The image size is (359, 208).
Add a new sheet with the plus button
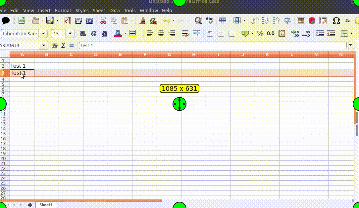pos(30,205)
